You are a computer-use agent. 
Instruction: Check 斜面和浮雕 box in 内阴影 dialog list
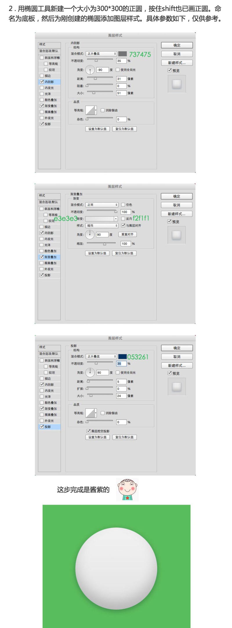tap(42, 58)
